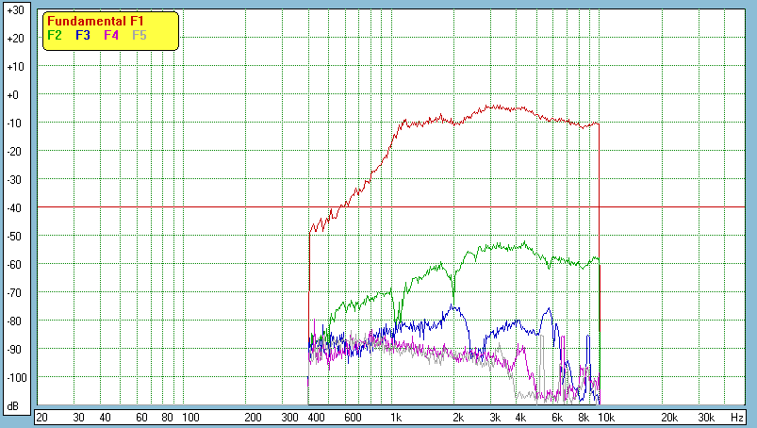Toggle the green F2 harmonic legend entry
This screenshot has height=428, width=757.
55,35
